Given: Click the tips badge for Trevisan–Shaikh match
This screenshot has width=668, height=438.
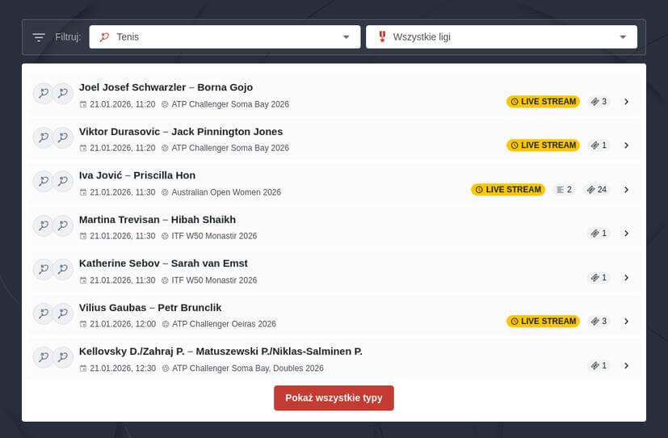Looking at the screenshot, I should point(599,234).
